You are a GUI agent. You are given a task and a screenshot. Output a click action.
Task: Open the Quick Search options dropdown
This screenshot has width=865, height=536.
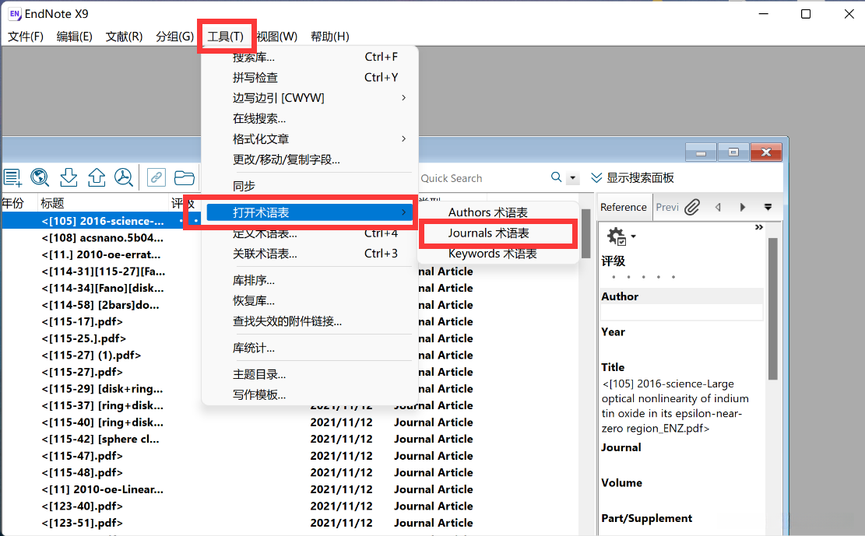572,177
